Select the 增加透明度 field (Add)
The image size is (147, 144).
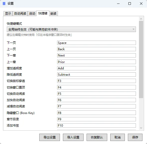click(96, 68)
